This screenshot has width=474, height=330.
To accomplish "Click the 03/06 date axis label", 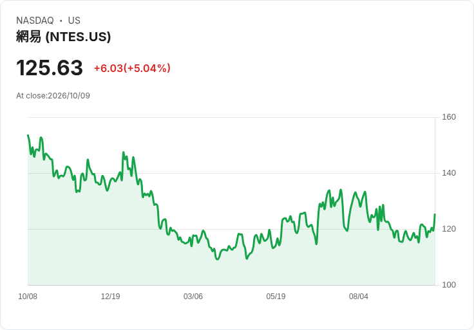I will (x=193, y=296).
